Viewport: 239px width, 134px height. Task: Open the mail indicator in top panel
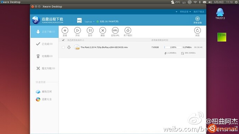205,2
